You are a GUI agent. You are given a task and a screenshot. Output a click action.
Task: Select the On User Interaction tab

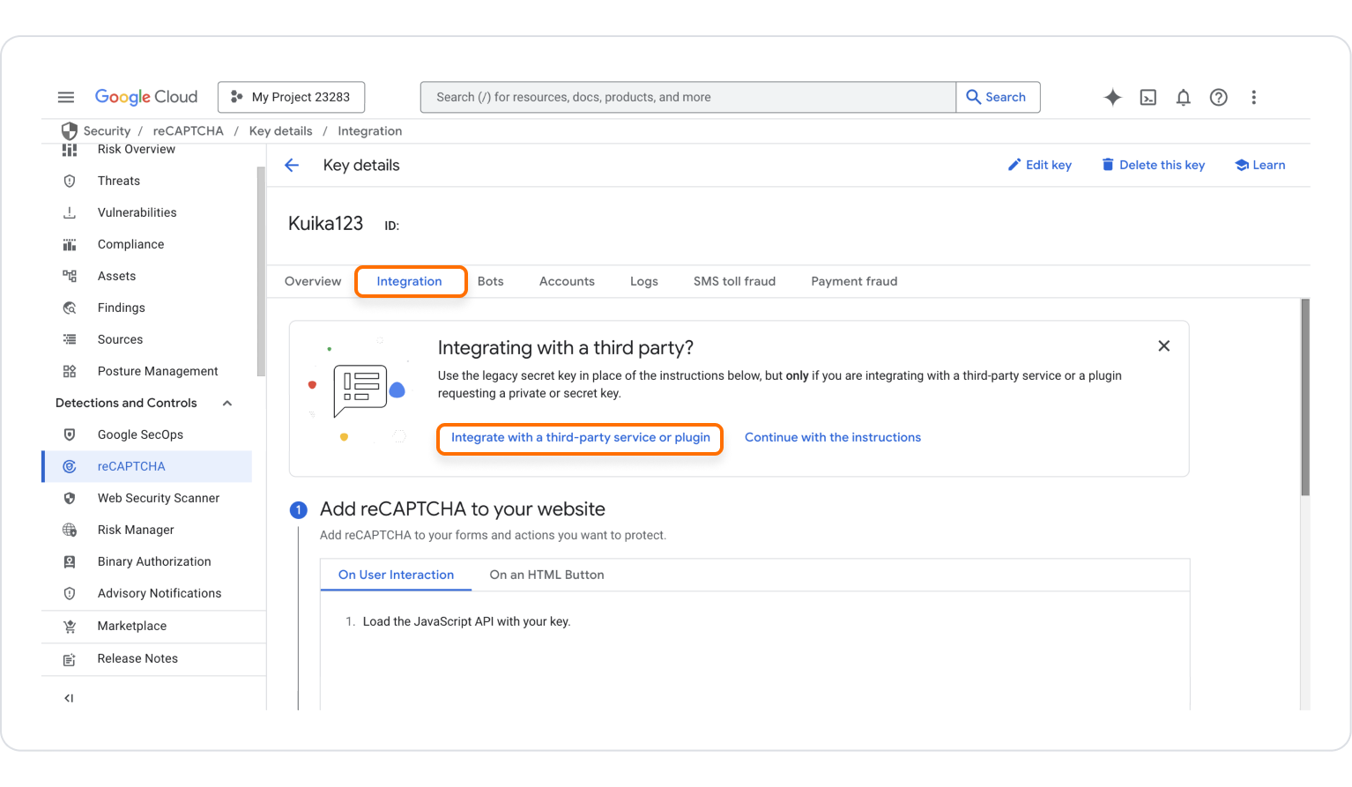pyautogui.click(x=396, y=575)
